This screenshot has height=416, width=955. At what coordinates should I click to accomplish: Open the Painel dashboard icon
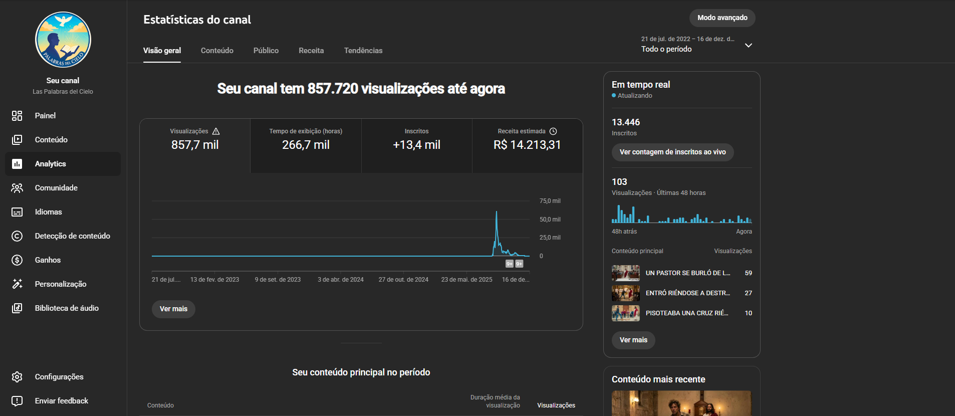(x=17, y=116)
